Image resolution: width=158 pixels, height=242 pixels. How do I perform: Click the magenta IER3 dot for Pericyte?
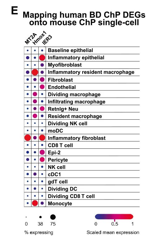(42, 160)
